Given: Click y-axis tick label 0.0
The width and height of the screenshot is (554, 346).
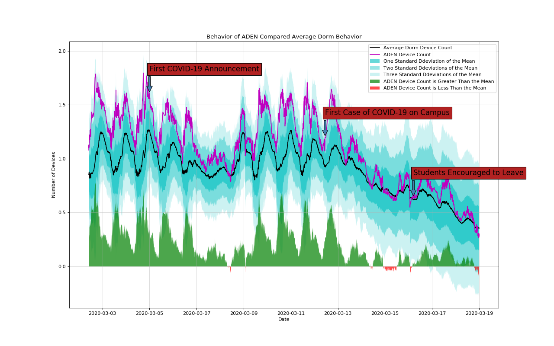Looking at the screenshot, I should pos(62,266).
